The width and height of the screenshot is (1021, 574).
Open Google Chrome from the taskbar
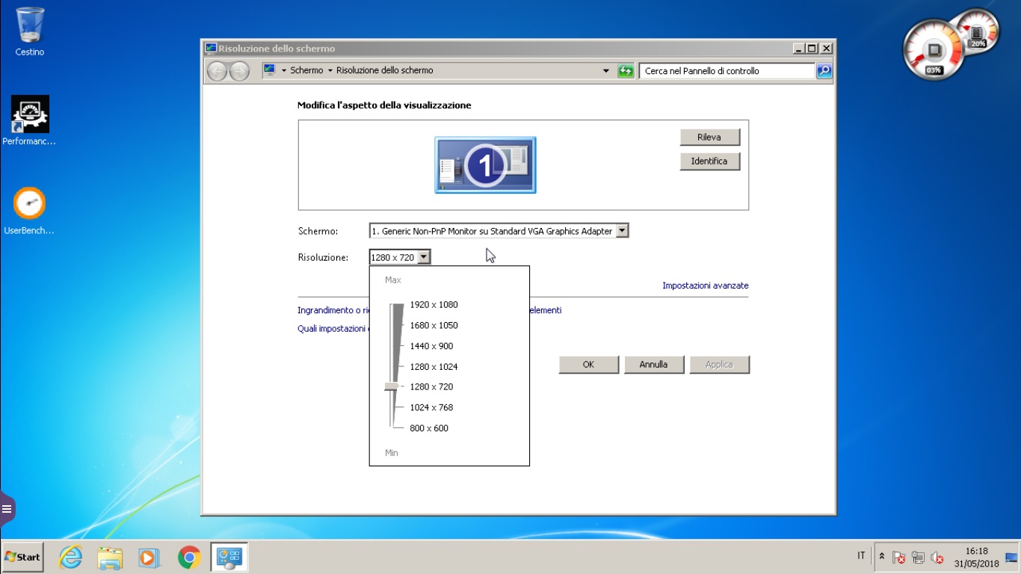(x=189, y=558)
